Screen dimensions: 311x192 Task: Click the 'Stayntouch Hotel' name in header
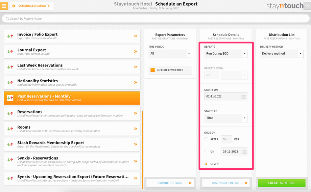pos(133,4)
